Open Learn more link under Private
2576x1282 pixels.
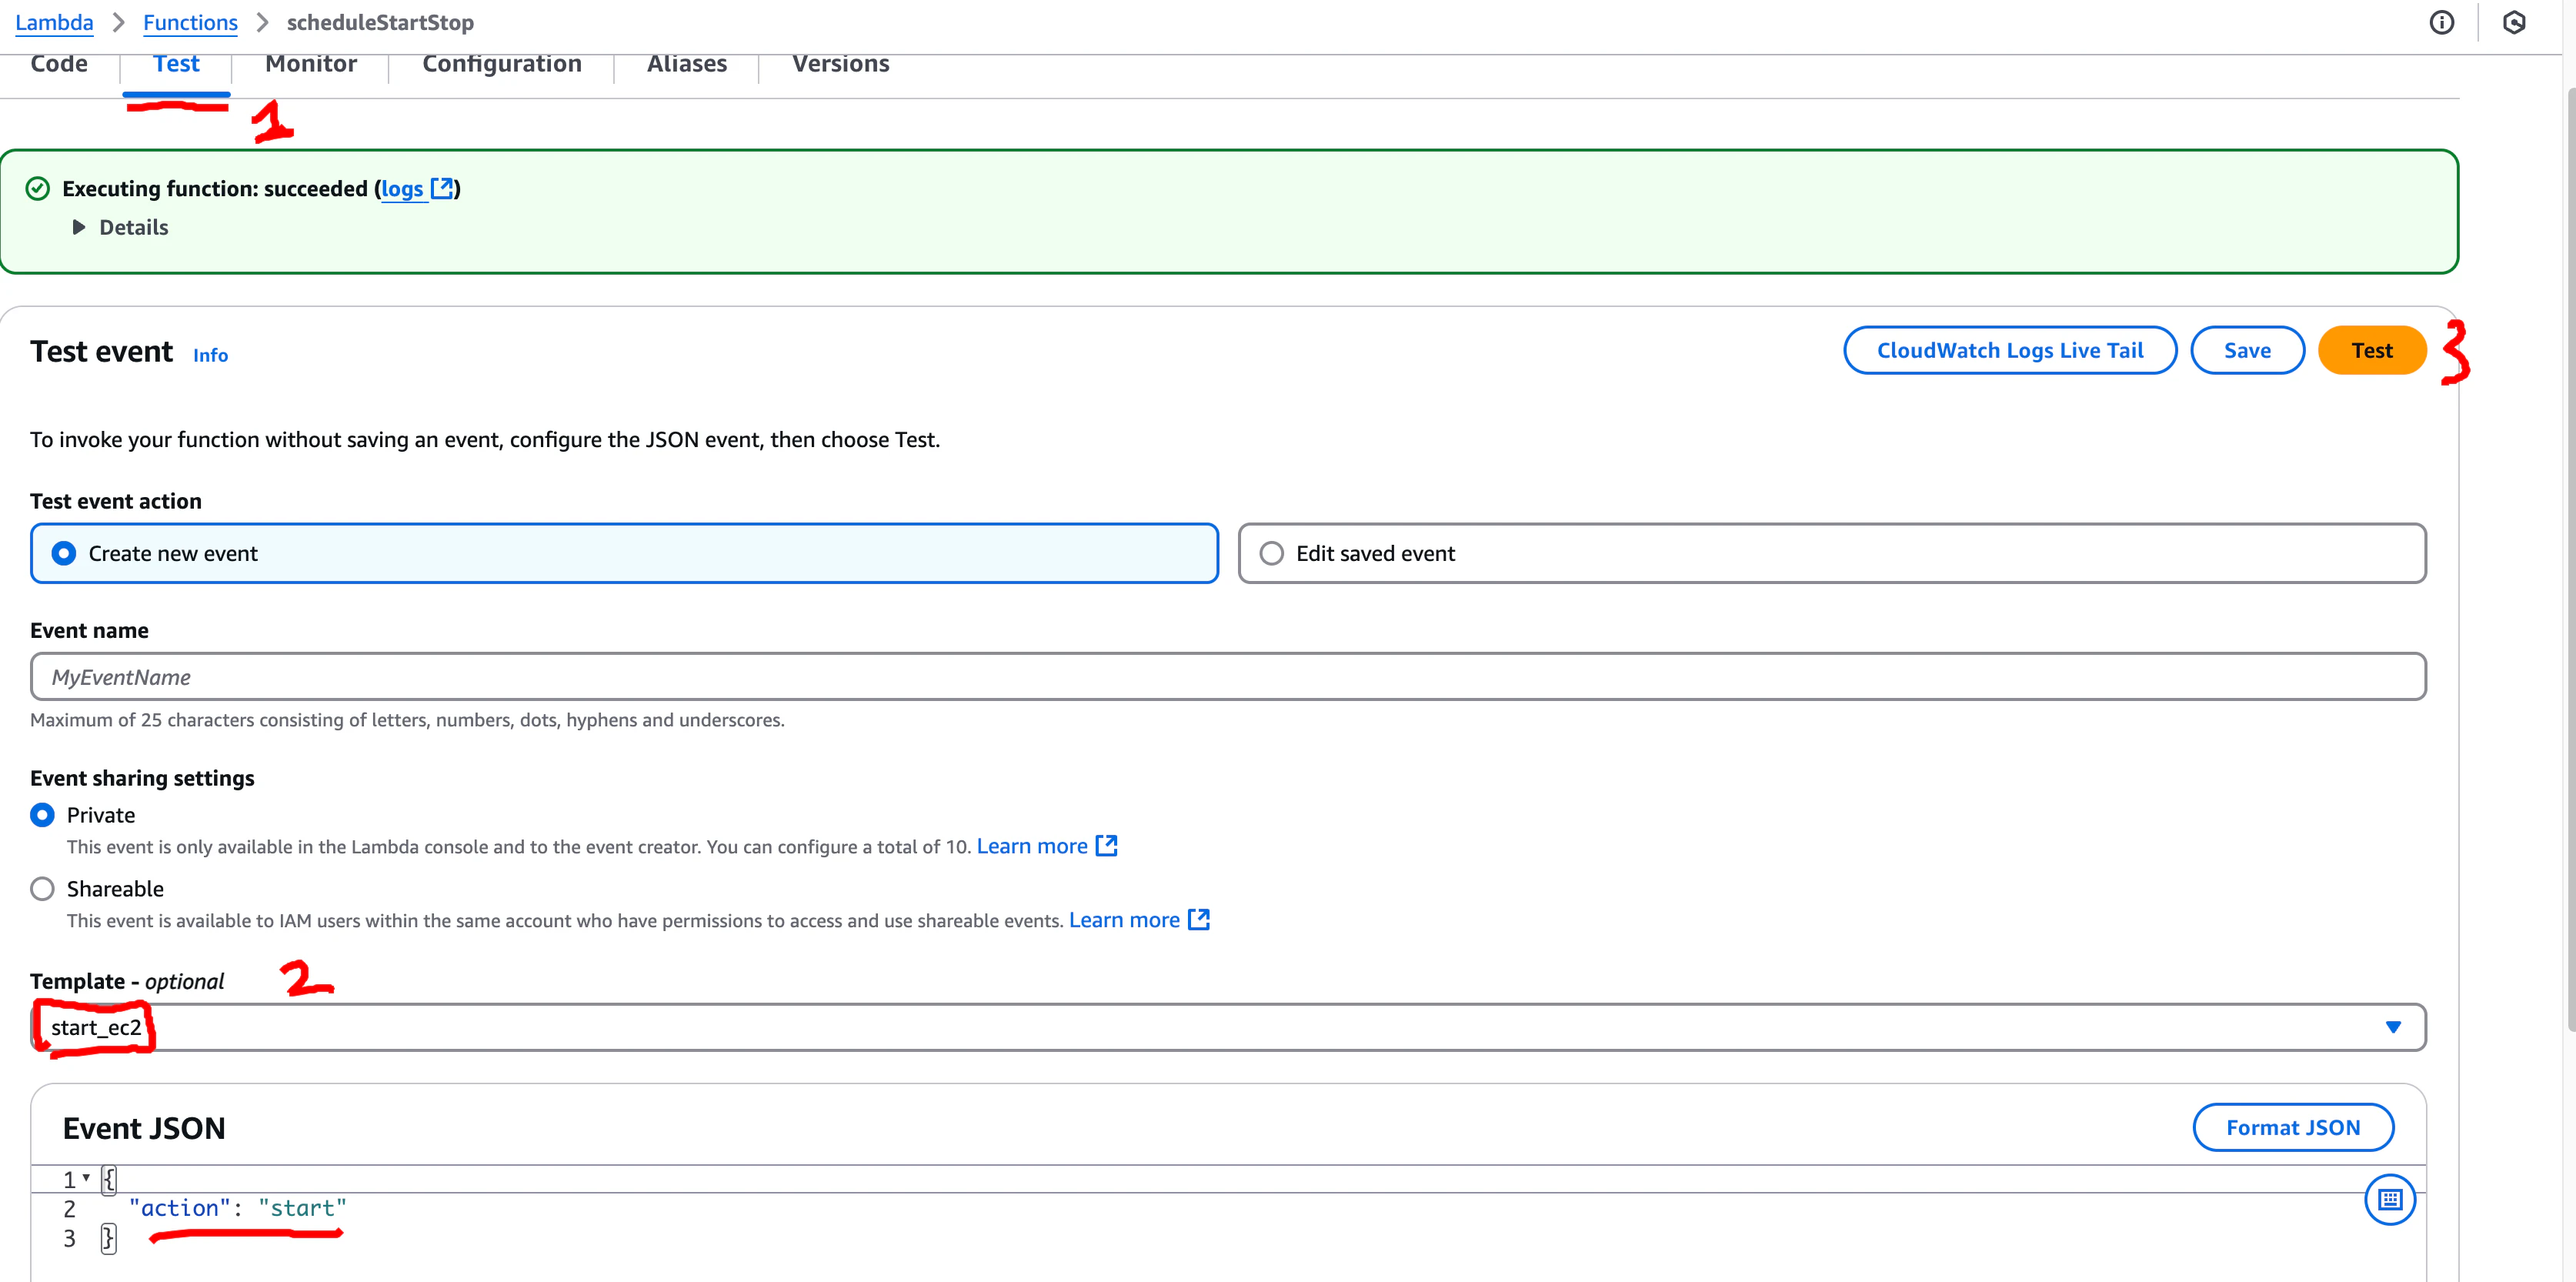tap(1032, 846)
